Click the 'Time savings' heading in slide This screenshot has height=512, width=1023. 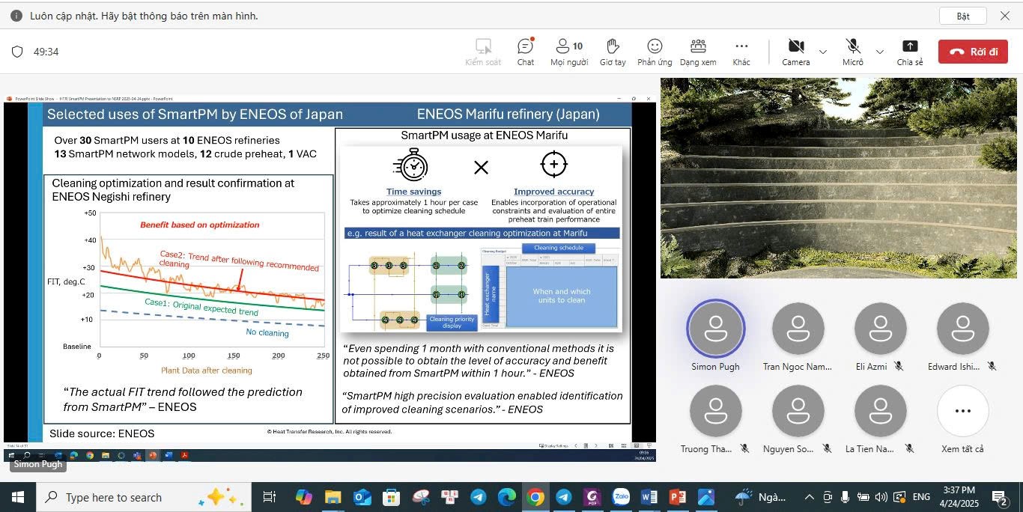413,192
